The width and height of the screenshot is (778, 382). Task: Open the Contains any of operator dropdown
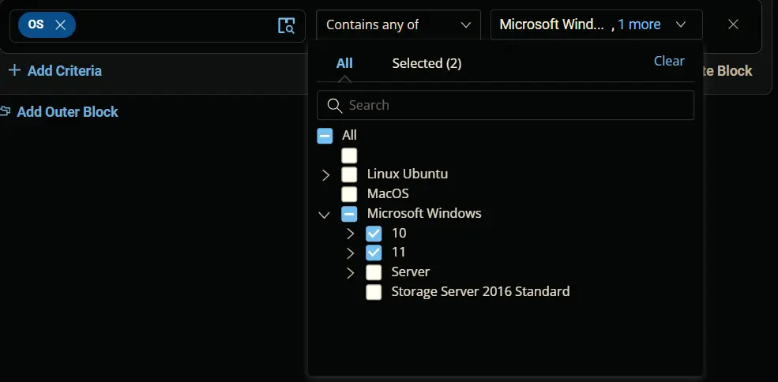pyautogui.click(x=398, y=24)
